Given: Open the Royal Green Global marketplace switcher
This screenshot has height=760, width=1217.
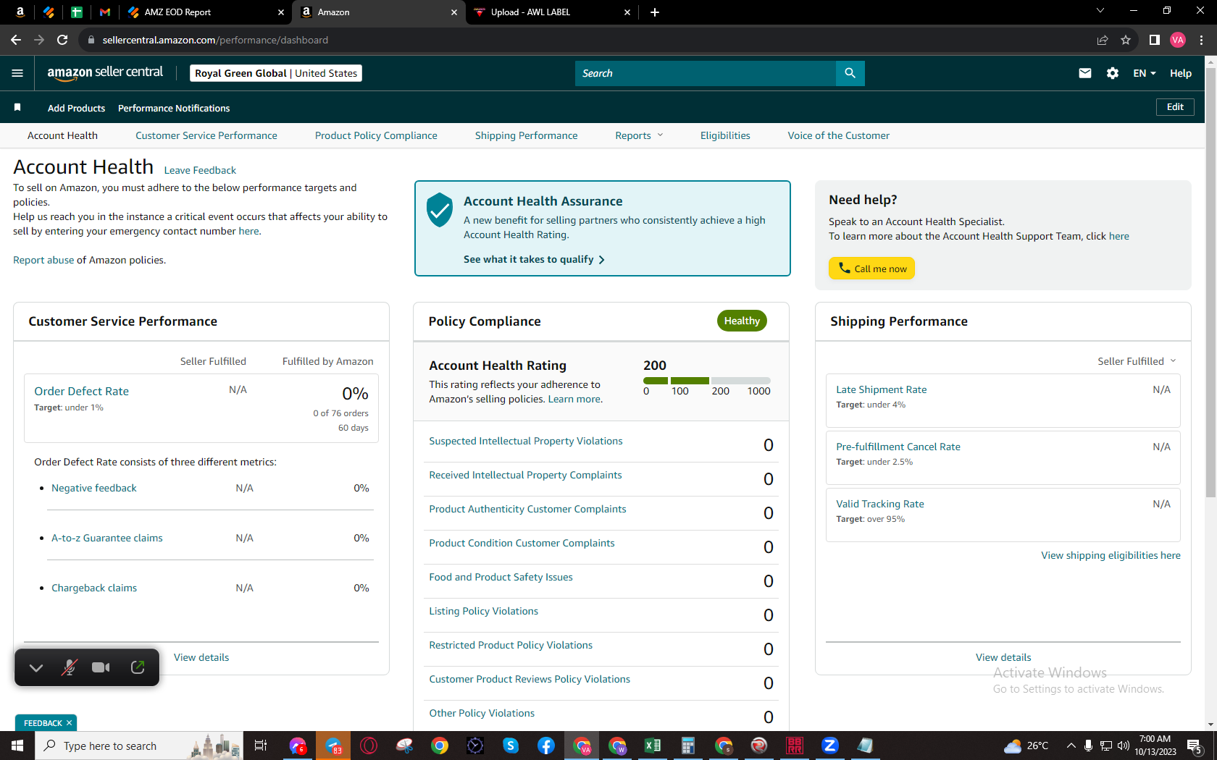Looking at the screenshot, I should coord(275,73).
